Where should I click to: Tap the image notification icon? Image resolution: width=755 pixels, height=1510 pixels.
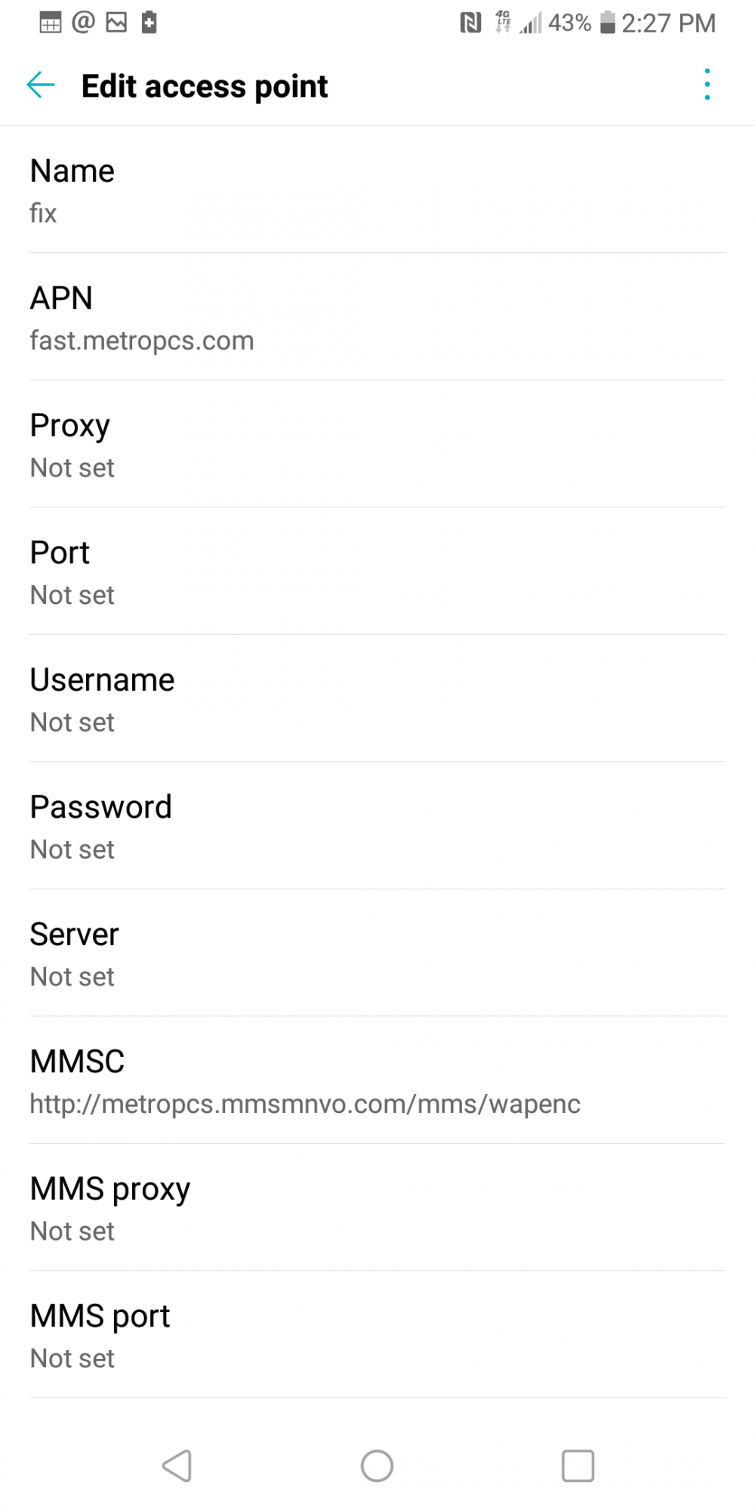116,23
